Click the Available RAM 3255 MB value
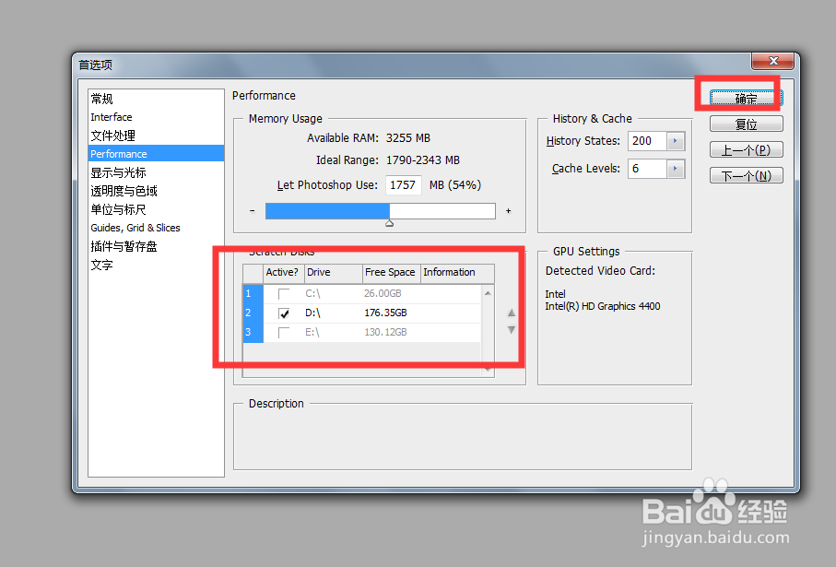This screenshot has height=567, width=836. (x=408, y=138)
